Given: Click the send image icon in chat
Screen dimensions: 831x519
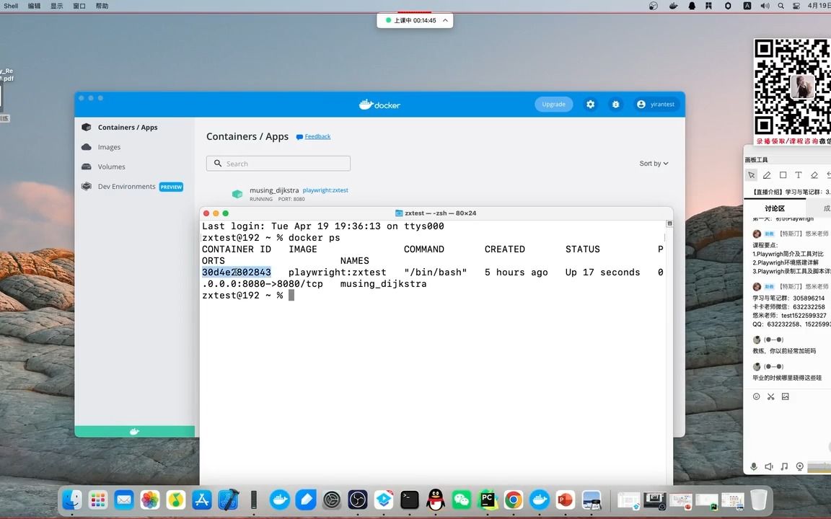Looking at the screenshot, I should (786, 396).
